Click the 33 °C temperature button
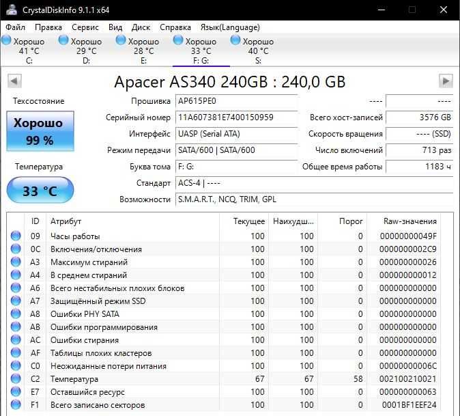The width and height of the screenshot is (460, 416). coord(40,190)
